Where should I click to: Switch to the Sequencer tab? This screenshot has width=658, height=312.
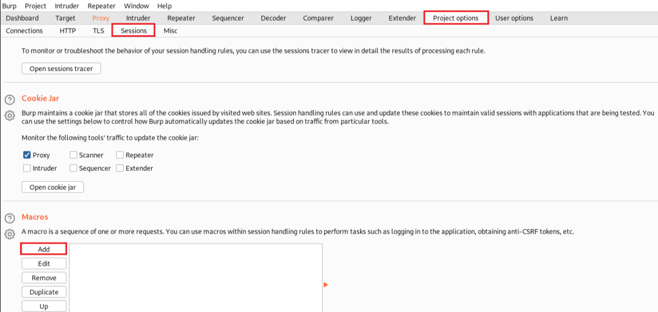(x=228, y=18)
